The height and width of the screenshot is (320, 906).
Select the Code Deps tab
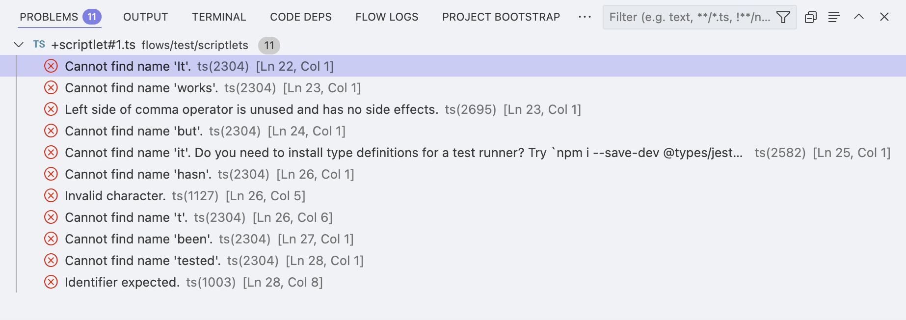pyautogui.click(x=301, y=17)
